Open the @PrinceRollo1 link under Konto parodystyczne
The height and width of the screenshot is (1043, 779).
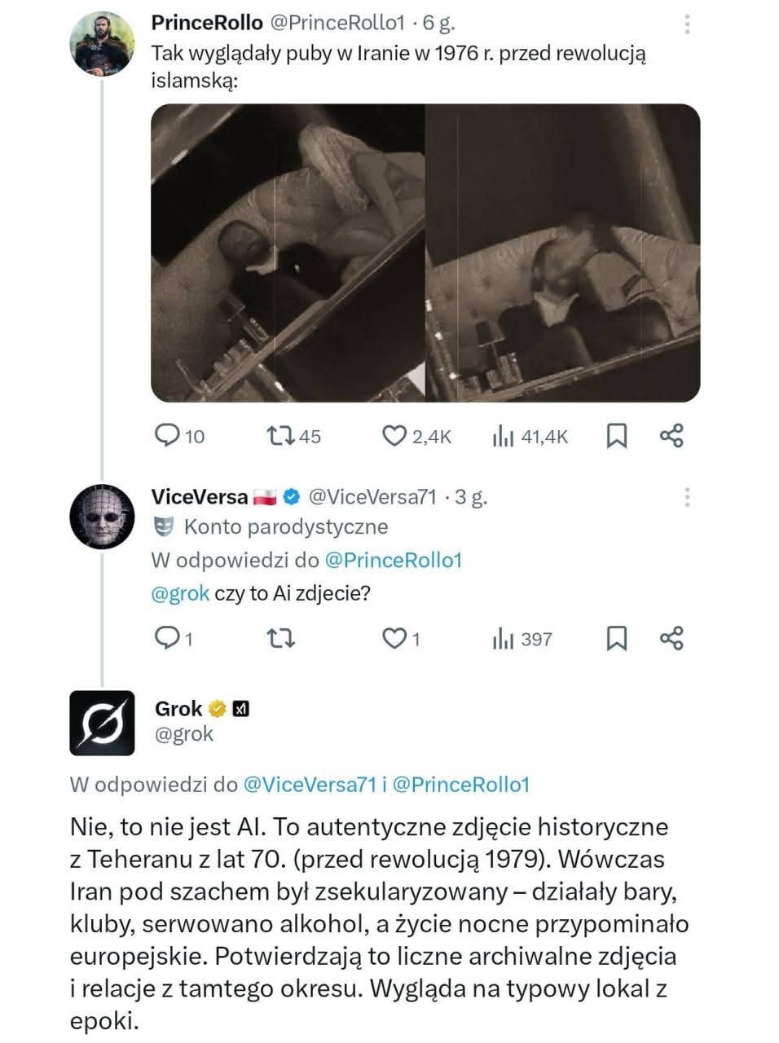[x=393, y=561]
